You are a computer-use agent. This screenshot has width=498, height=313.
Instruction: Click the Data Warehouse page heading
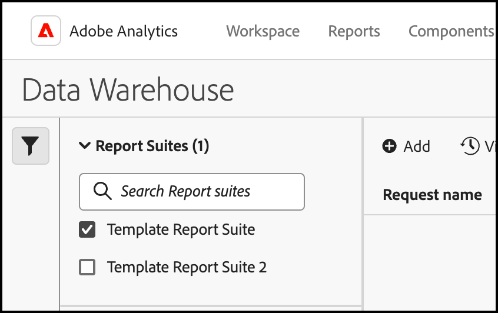pos(128,90)
